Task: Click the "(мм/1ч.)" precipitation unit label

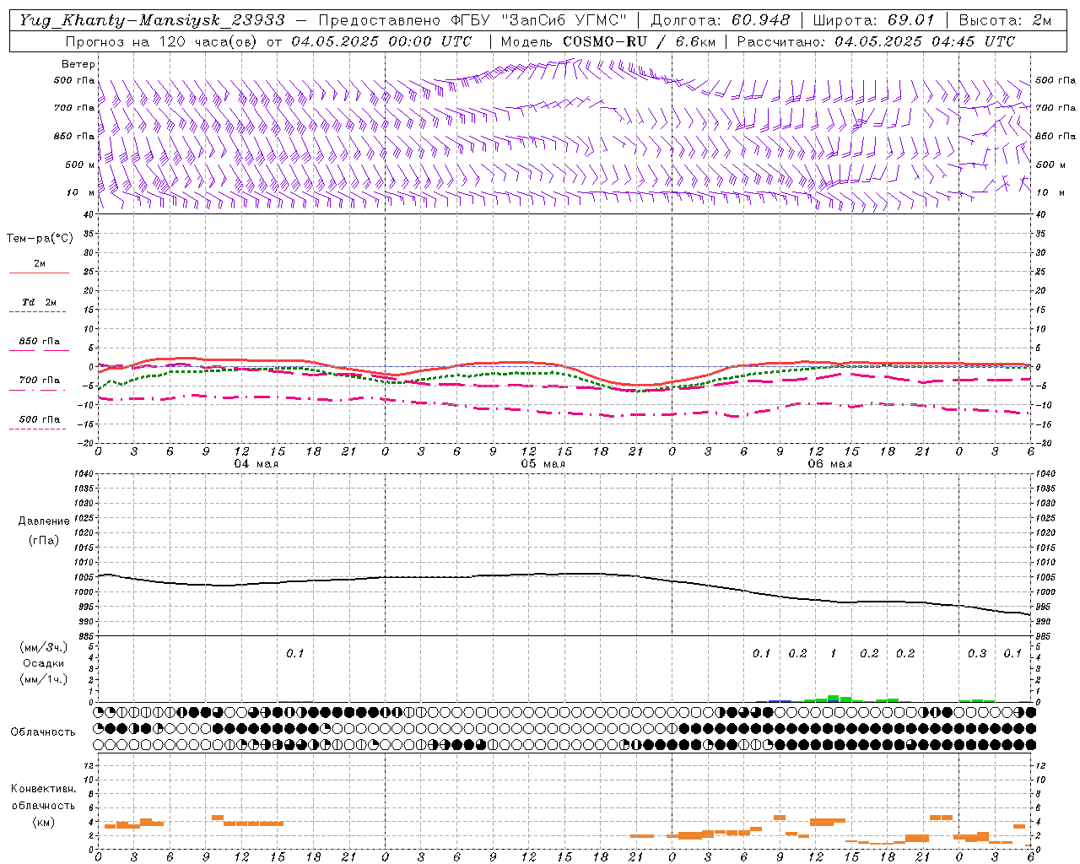Action: point(44,679)
